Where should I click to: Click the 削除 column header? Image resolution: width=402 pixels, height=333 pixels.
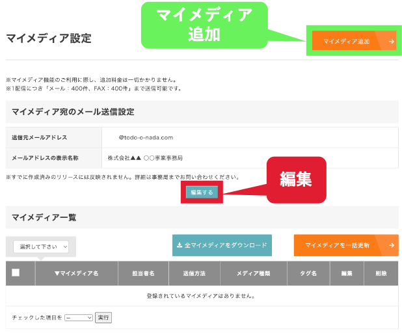(x=381, y=274)
